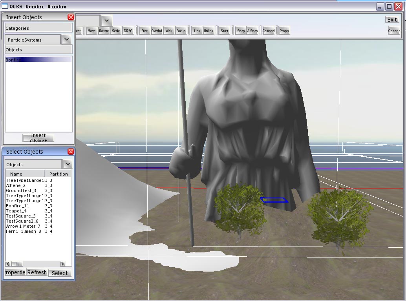Close the Insert Objects panel
Image resolution: width=406 pixels, height=301 pixels.
71,17
